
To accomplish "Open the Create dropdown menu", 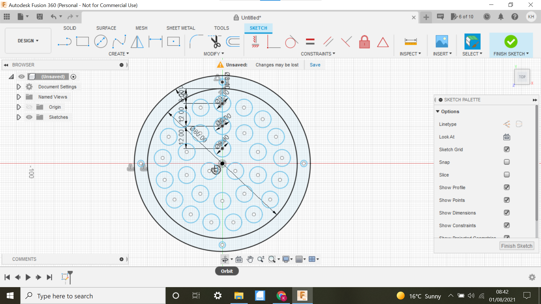I will [x=119, y=53].
